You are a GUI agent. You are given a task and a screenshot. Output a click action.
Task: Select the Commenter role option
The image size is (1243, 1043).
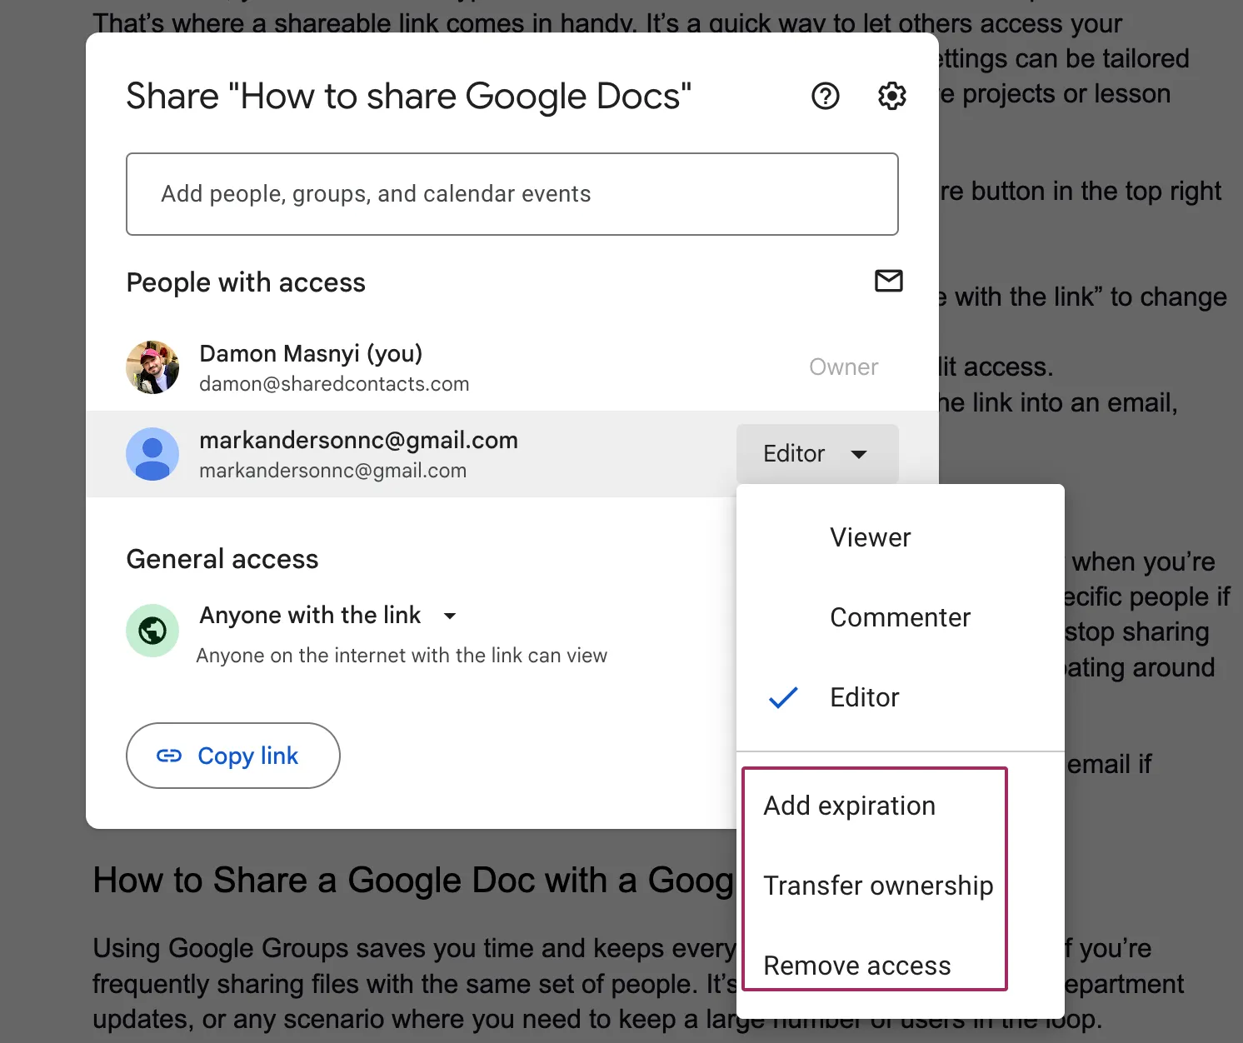coord(900,617)
